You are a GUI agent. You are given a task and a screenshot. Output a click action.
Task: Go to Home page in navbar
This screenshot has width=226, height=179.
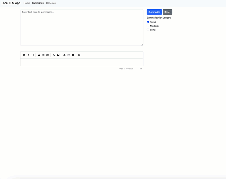pyautogui.click(x=27, y=3)
